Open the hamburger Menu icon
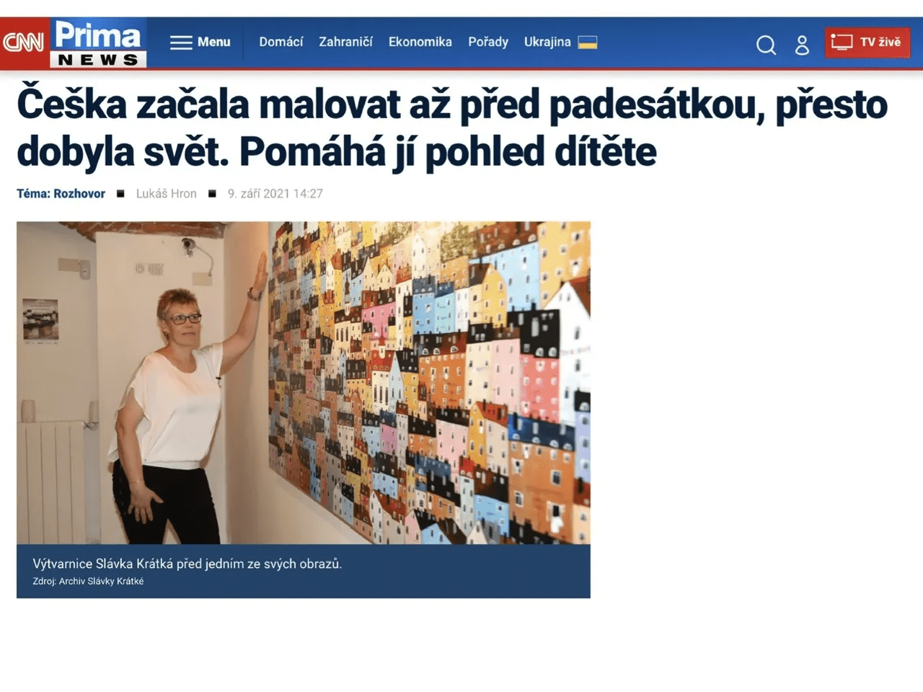The height and width of the screenshot is (692, 923). pyautogui.click(x=180, y=43)
